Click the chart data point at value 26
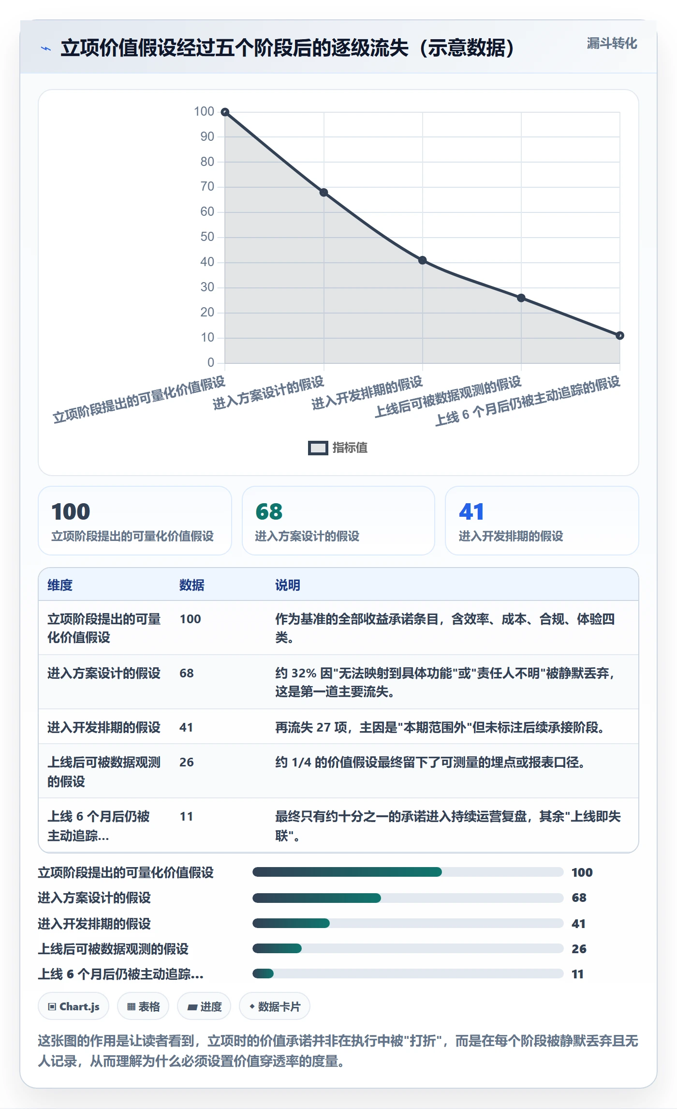The height and width of the screenshot is (1109, 677). [521, 298]
